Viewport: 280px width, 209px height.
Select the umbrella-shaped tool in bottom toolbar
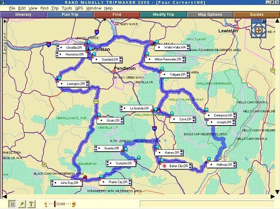click(x=31, y=204)
